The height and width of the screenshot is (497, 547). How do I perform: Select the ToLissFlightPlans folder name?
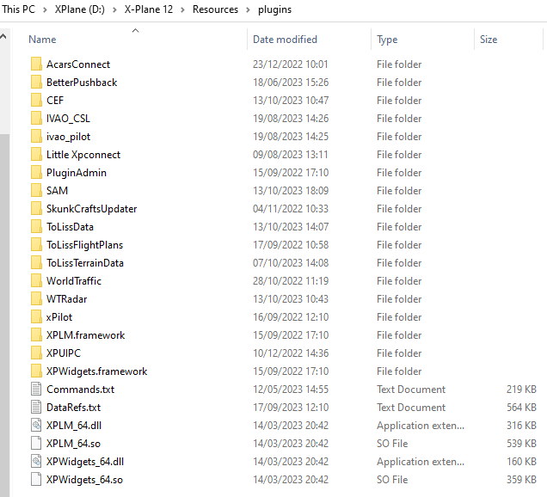tap(85, 245)
